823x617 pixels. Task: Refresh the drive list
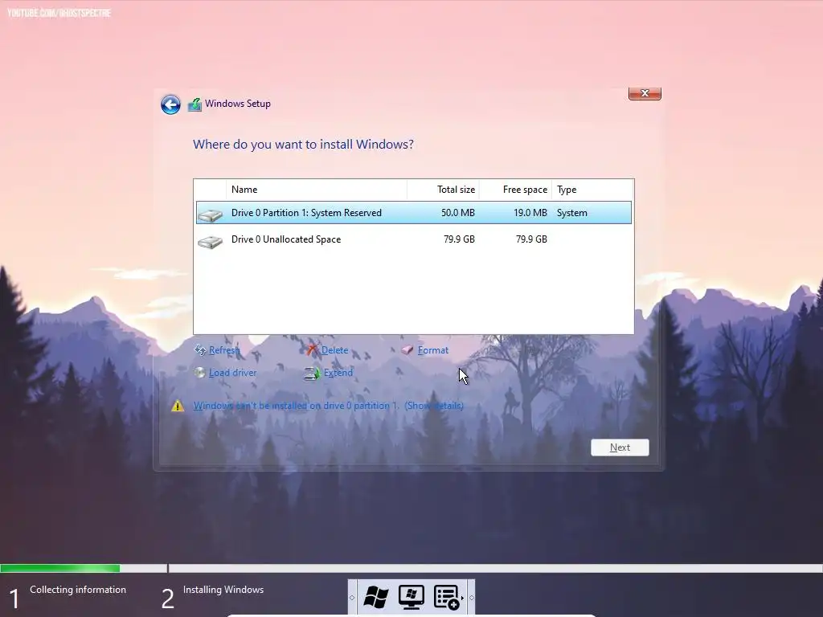224,350
